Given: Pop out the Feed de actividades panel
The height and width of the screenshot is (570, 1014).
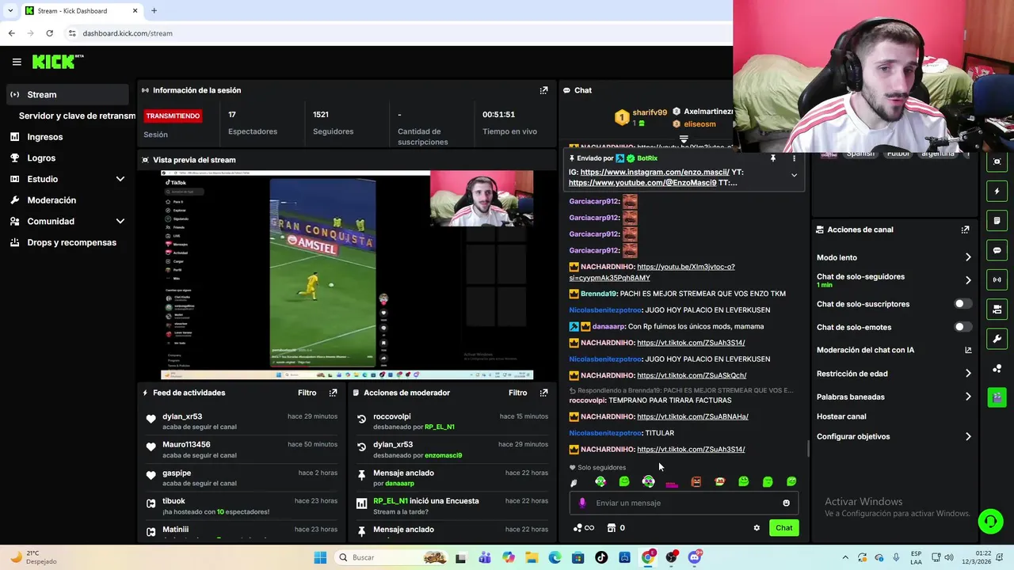Looking at the screenshot, I should click(x=333, y=393).
